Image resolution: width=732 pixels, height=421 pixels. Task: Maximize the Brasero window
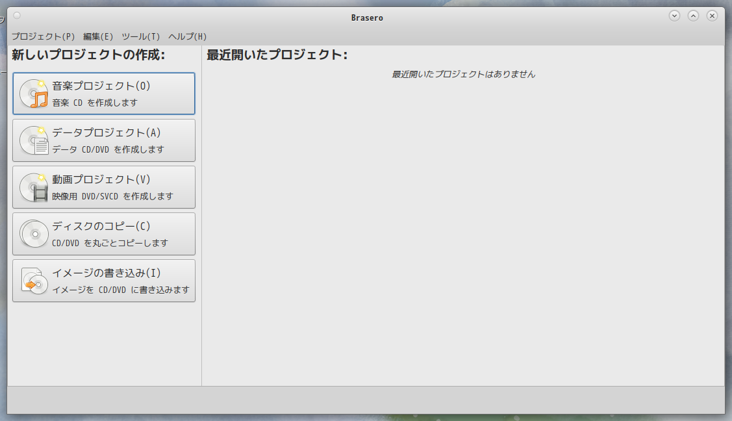tap(693, 16)
